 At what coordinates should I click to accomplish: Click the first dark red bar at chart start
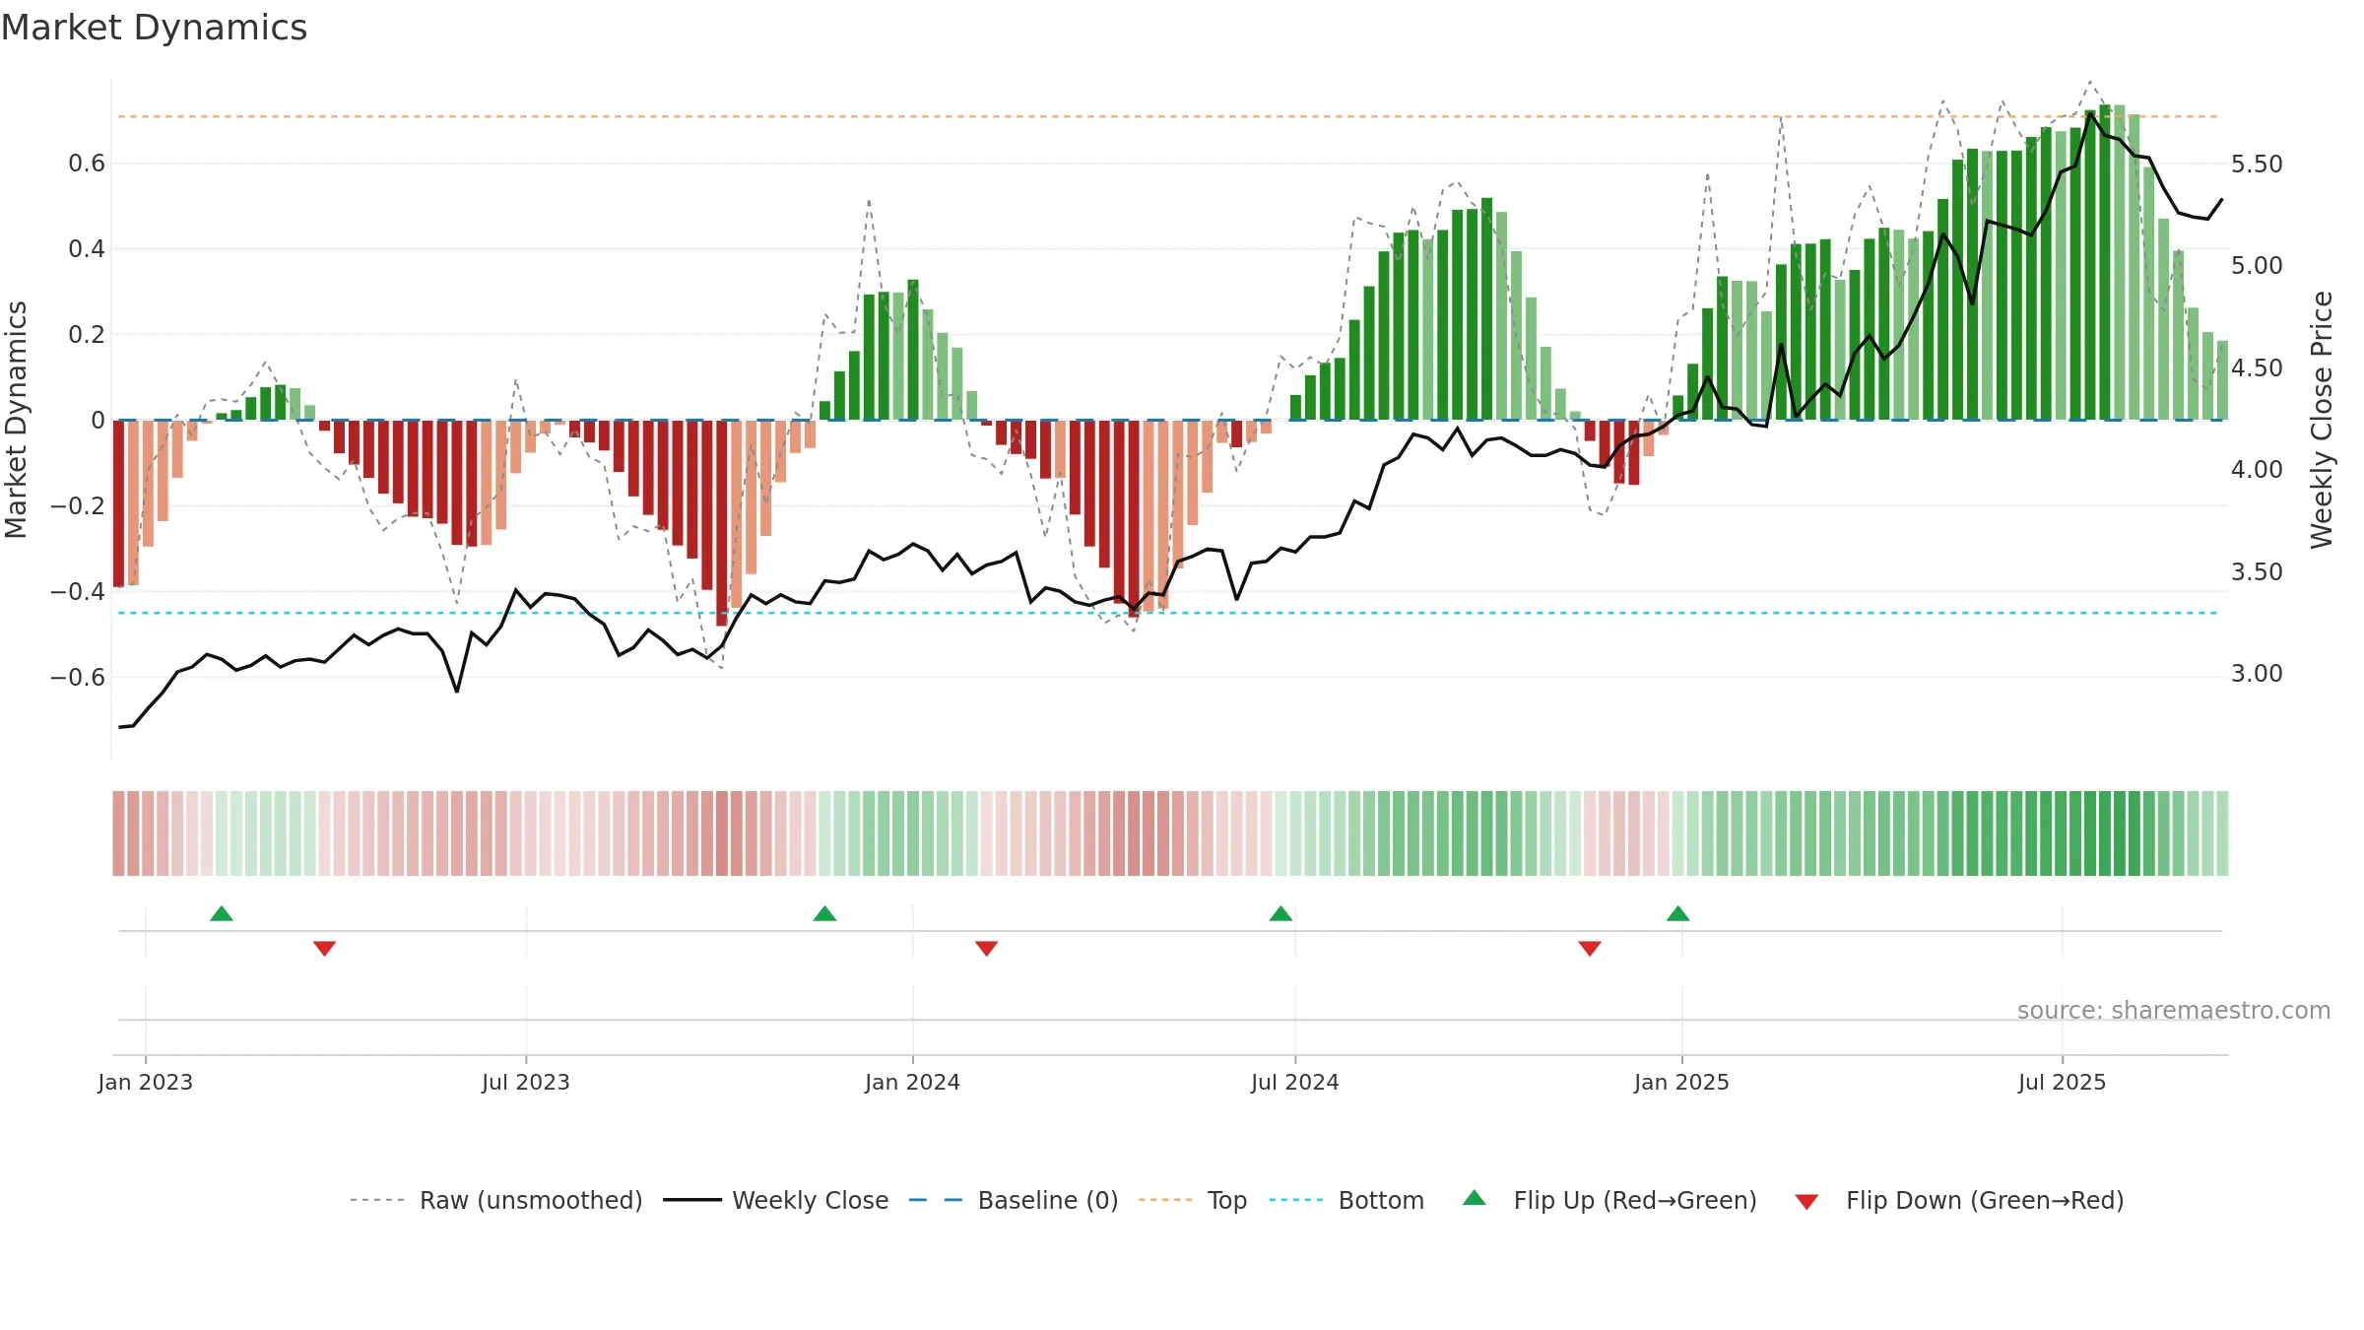(x=118, y=503)
